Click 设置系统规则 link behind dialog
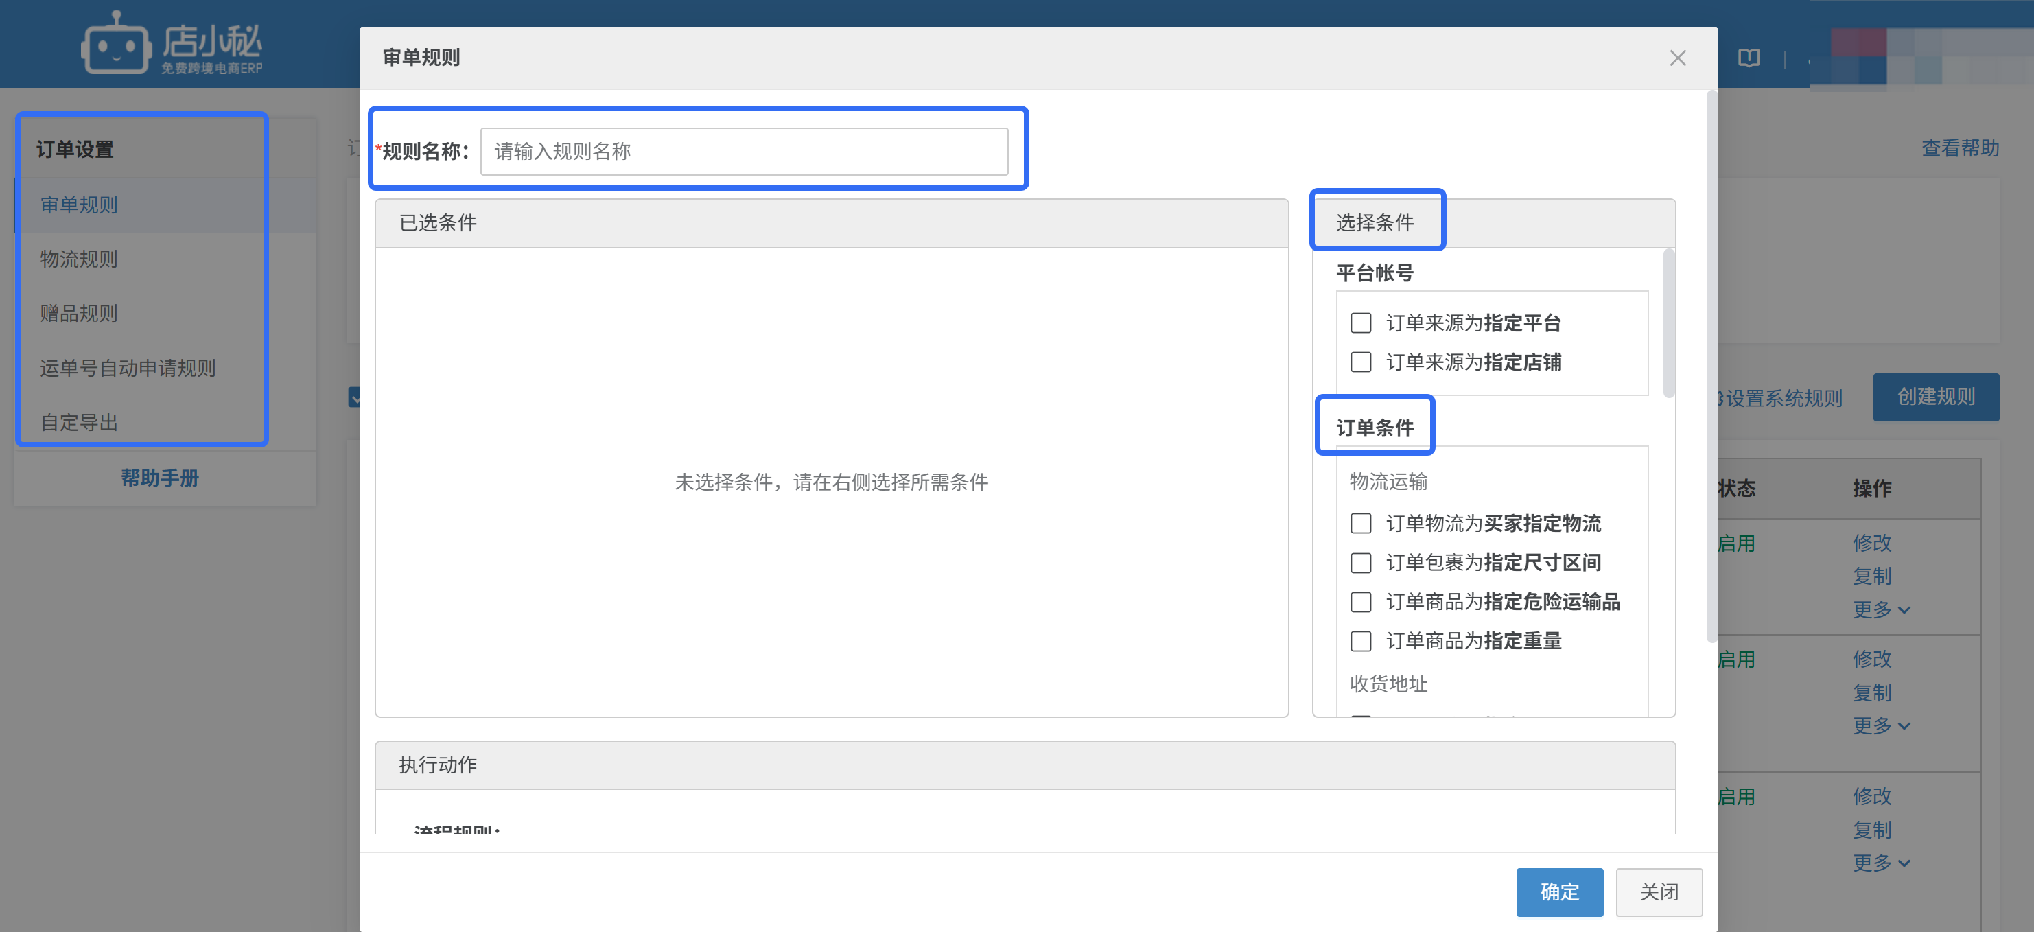Viewport: 2034px width, 932px height. (x=1782, y=398)
